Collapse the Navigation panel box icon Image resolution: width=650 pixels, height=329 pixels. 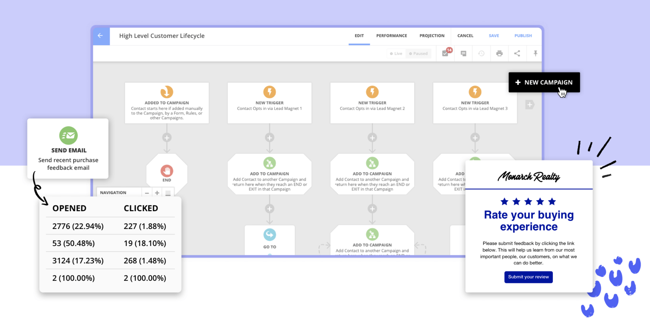pos(168,193)
